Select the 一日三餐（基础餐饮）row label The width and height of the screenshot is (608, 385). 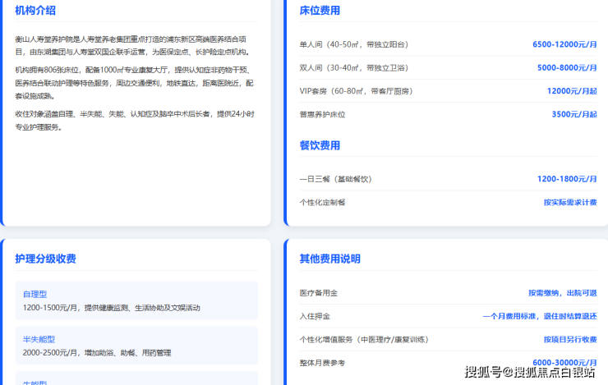pyautogui.click(x=336, y=179)
